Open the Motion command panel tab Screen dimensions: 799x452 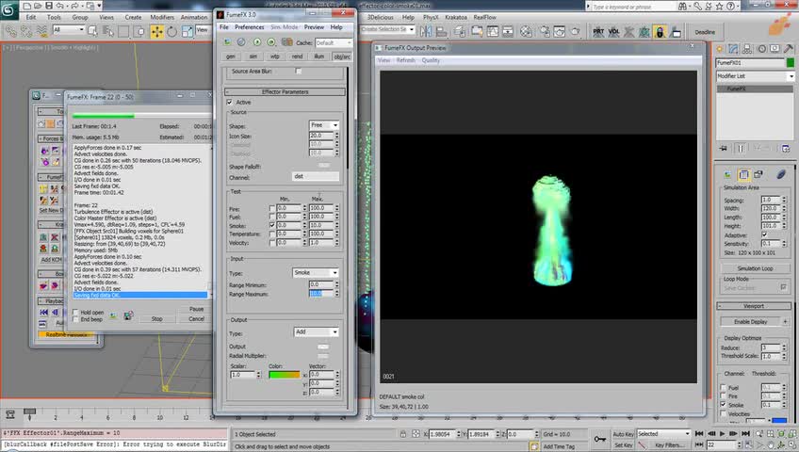click(x=761, y=49)
